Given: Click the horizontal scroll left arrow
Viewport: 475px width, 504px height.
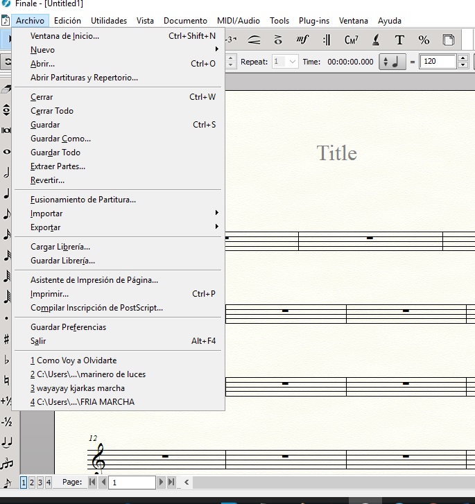Looking at the screenshot, I should 187,482.
